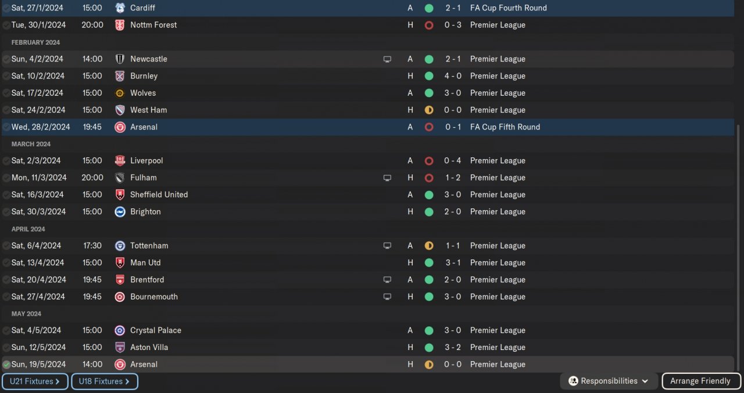Click the Liverpool club crest

pyautogui.click(x=120, y=161)
